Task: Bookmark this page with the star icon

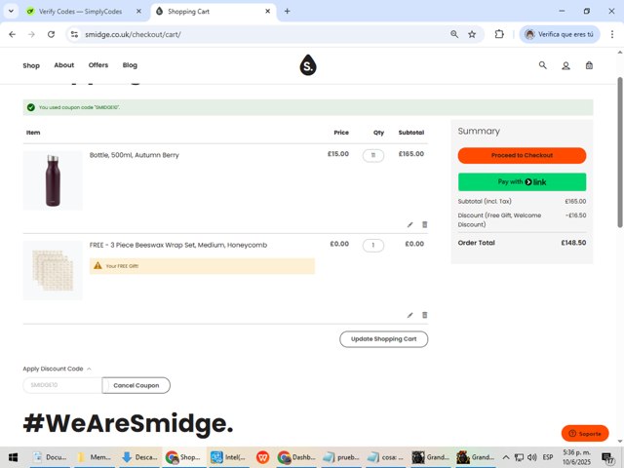Action: pyautogui.click(x=472, y=34)
